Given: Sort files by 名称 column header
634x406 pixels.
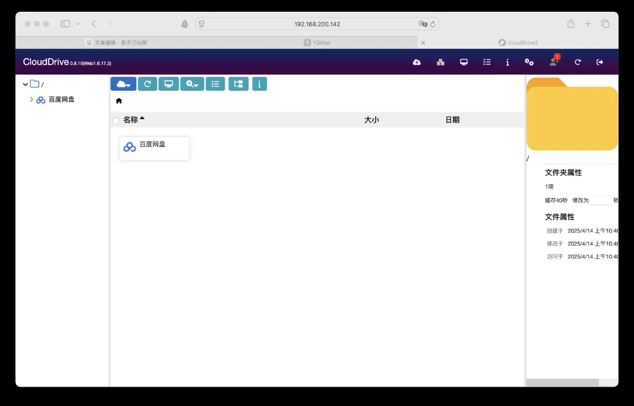Looking at the screenshot, I should pos(130,120).
